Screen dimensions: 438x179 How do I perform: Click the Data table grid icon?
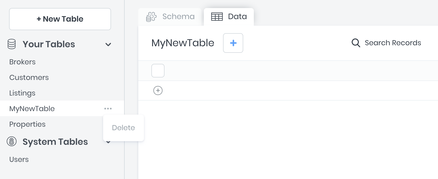click(217, 17)
